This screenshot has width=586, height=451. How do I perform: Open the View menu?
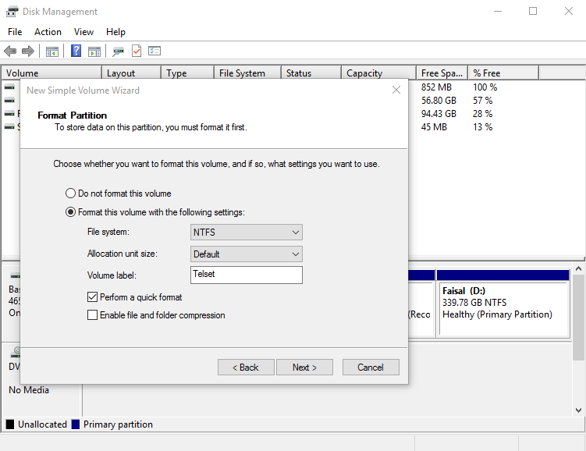tap(83, 32)
